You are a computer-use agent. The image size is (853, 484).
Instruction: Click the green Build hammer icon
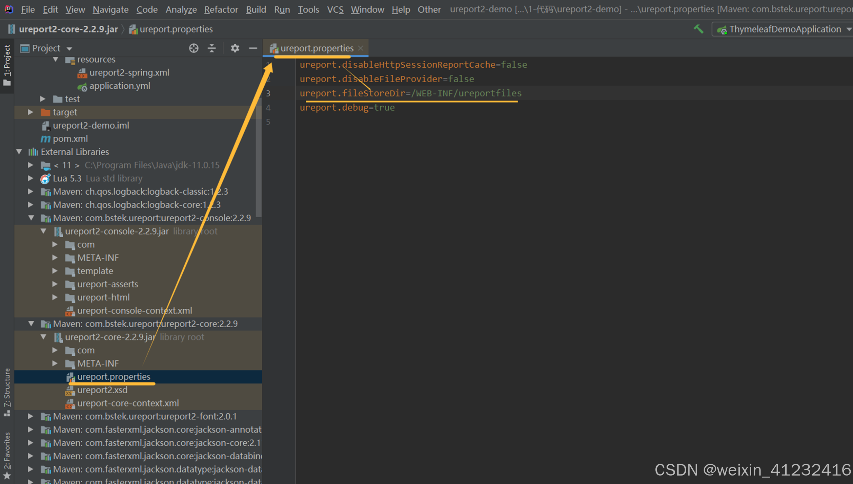coord(698,29)
